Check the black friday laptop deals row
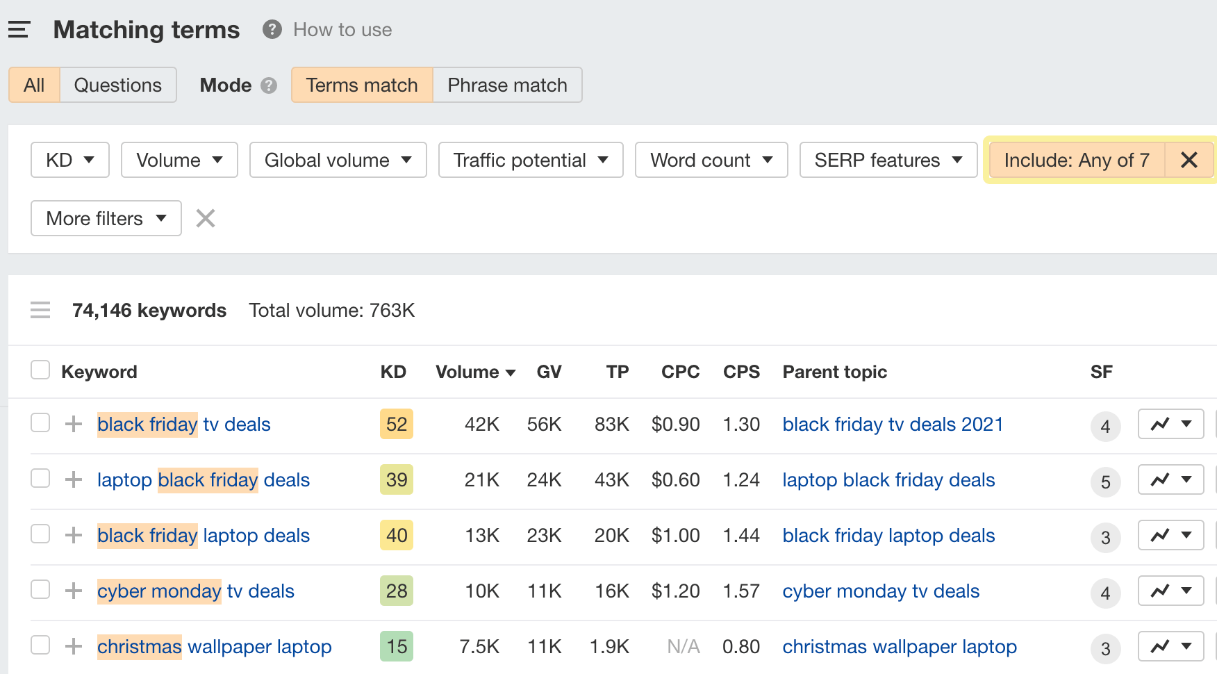This screenshot has width=1217, height=674. 40,534
